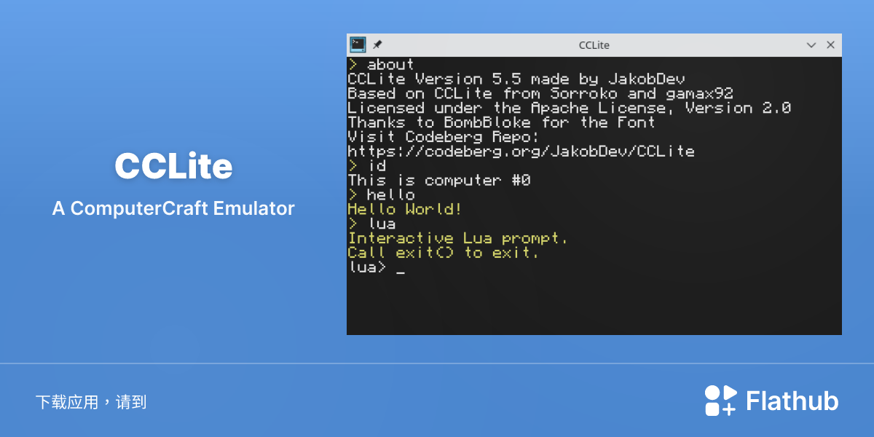Image resolution: width=874 pixels, height=437 pixels.
Task: Click the yellow 'Hello World!' output
Action: pyautogui.click(x=405, y=210)
